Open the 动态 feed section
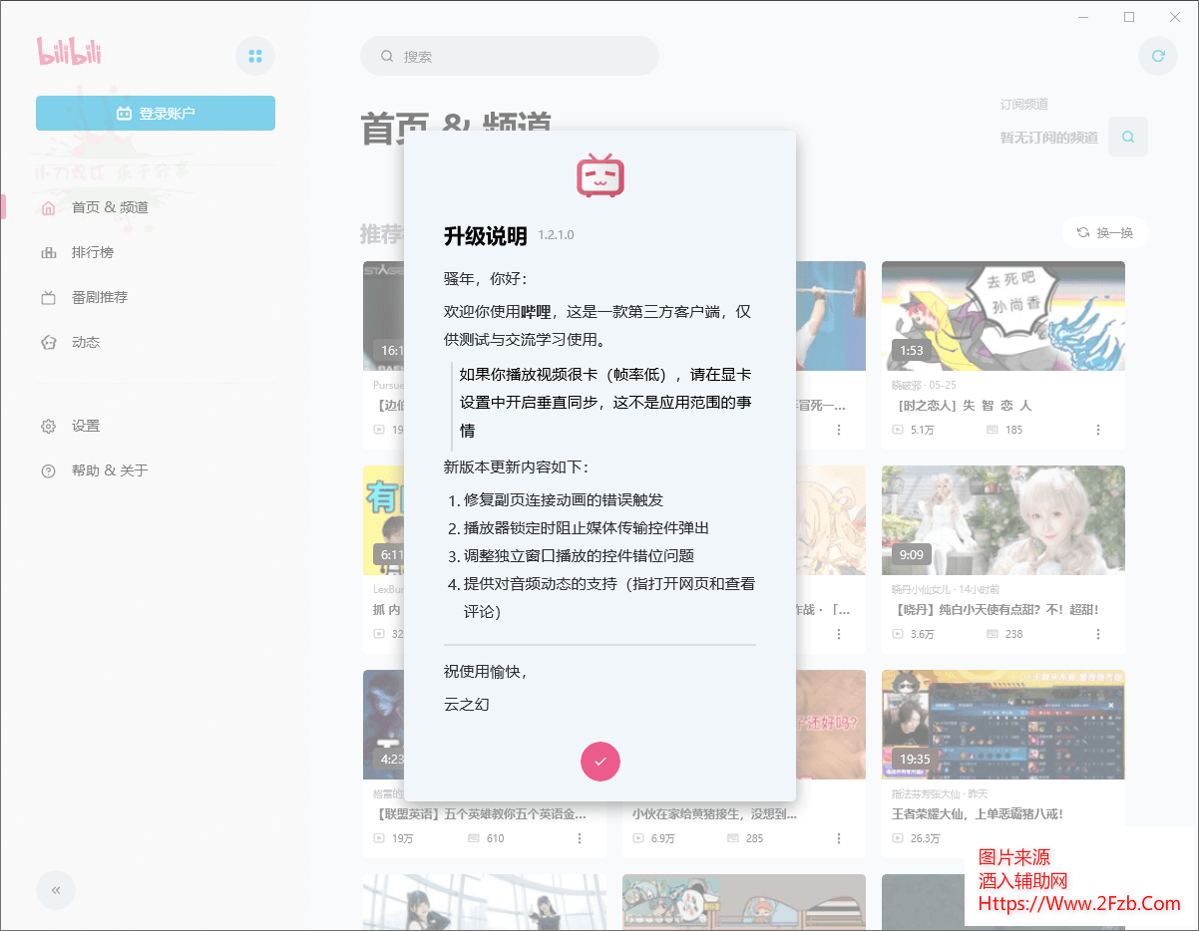 click(x=85, y=342)
